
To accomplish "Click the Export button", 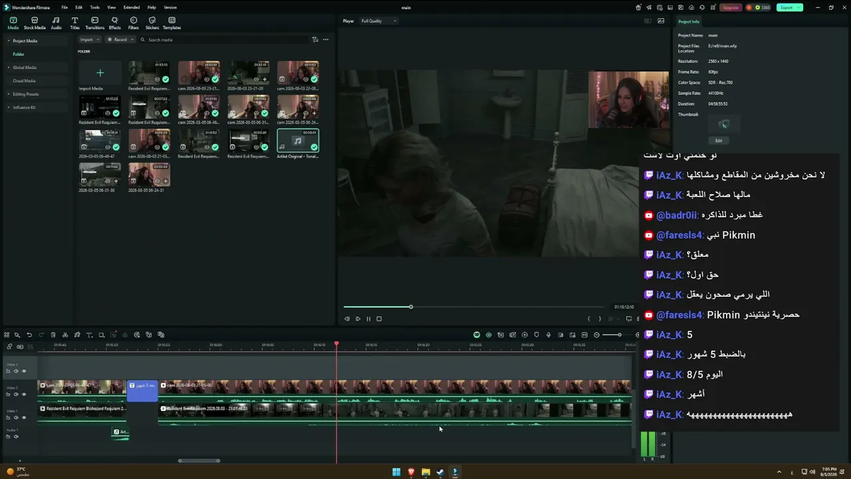I will click(x=789, y=7).
